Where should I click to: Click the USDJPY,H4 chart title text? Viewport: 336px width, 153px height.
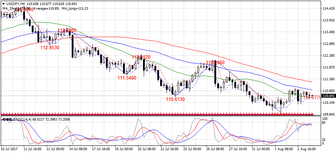point(13,4)
